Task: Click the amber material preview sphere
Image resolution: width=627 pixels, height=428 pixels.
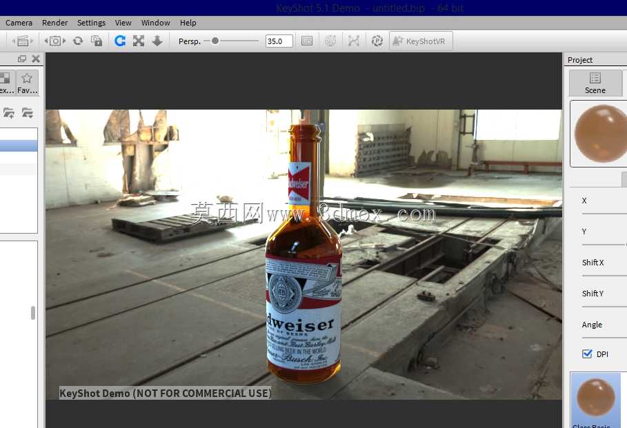Action: 601,134
